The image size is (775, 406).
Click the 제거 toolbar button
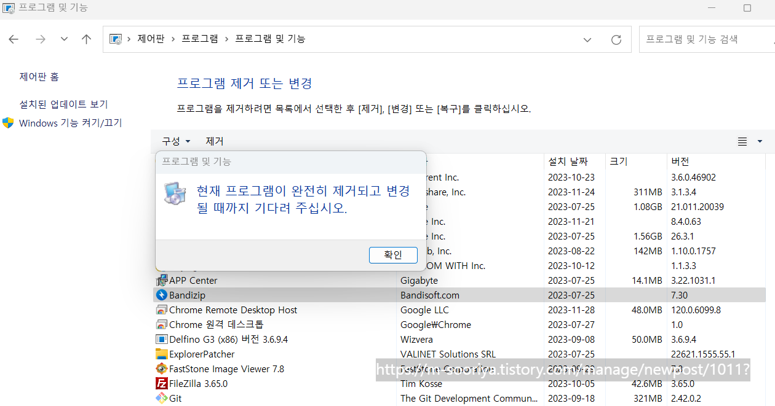215,141
